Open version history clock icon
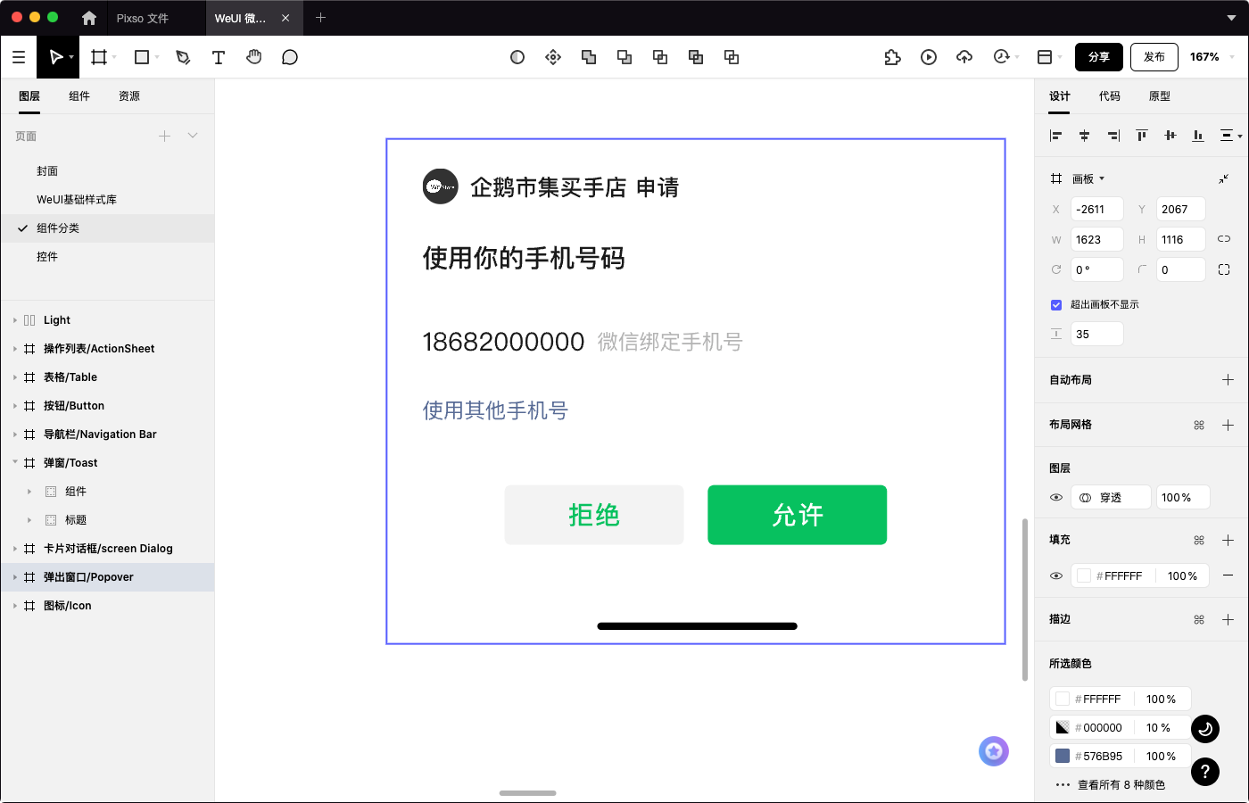This screenshot has height=803, width=1249. click(1001, 57)
